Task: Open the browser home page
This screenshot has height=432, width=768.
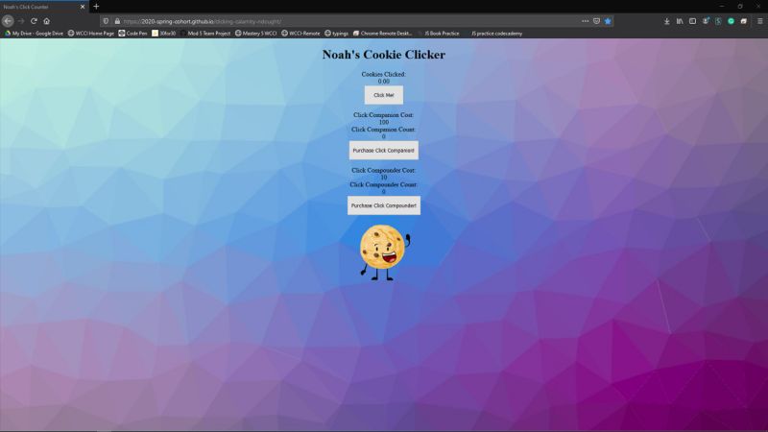Action: click(x=46, y=21)
